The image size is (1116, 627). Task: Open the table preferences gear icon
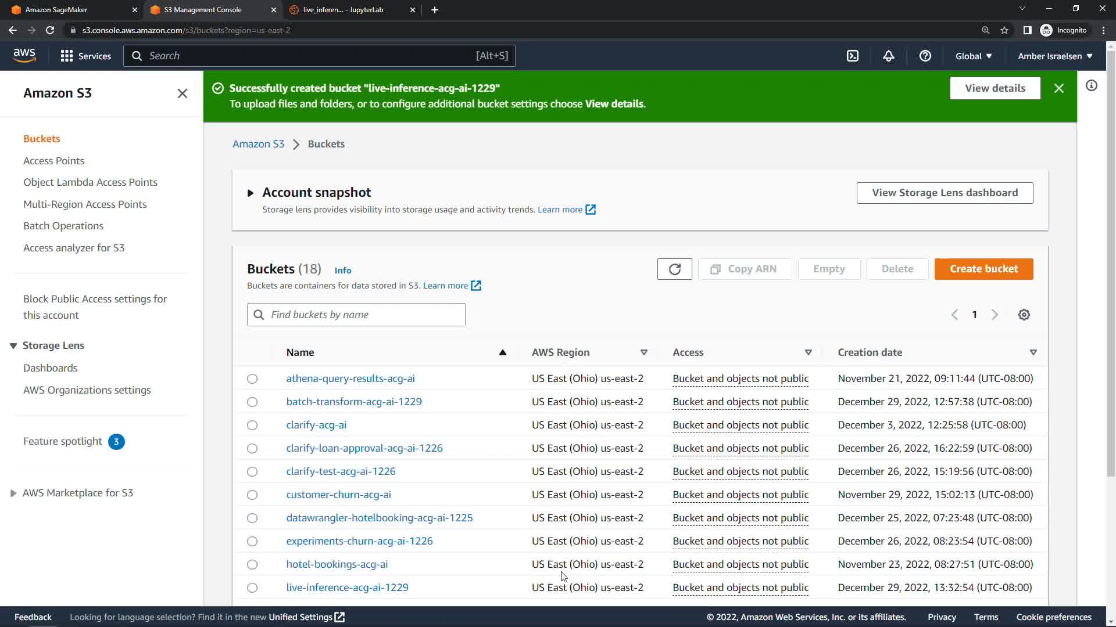(x=1024, y=315)
